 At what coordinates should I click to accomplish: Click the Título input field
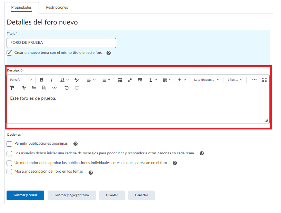pos(61,43)
